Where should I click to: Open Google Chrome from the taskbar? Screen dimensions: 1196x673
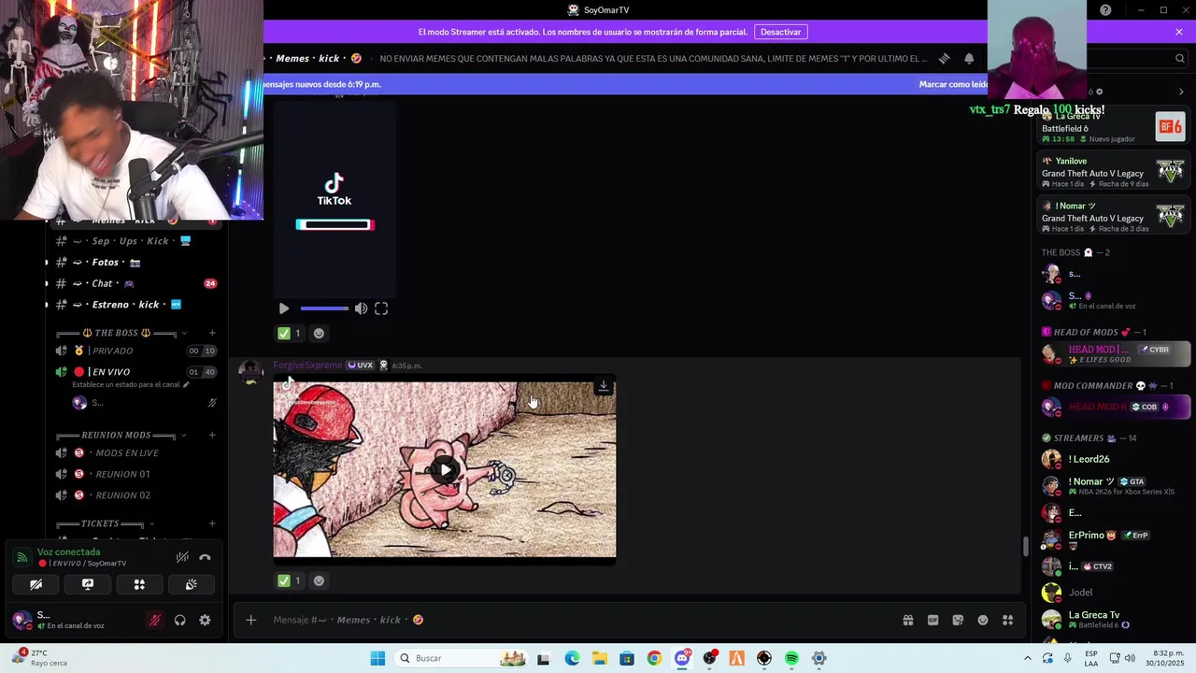pos(654,658)
